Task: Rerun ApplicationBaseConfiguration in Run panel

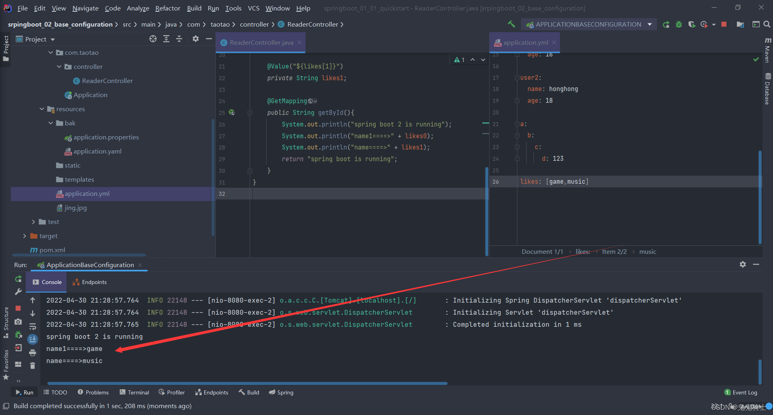Action: pyautogui.click(x=18, y=279)
